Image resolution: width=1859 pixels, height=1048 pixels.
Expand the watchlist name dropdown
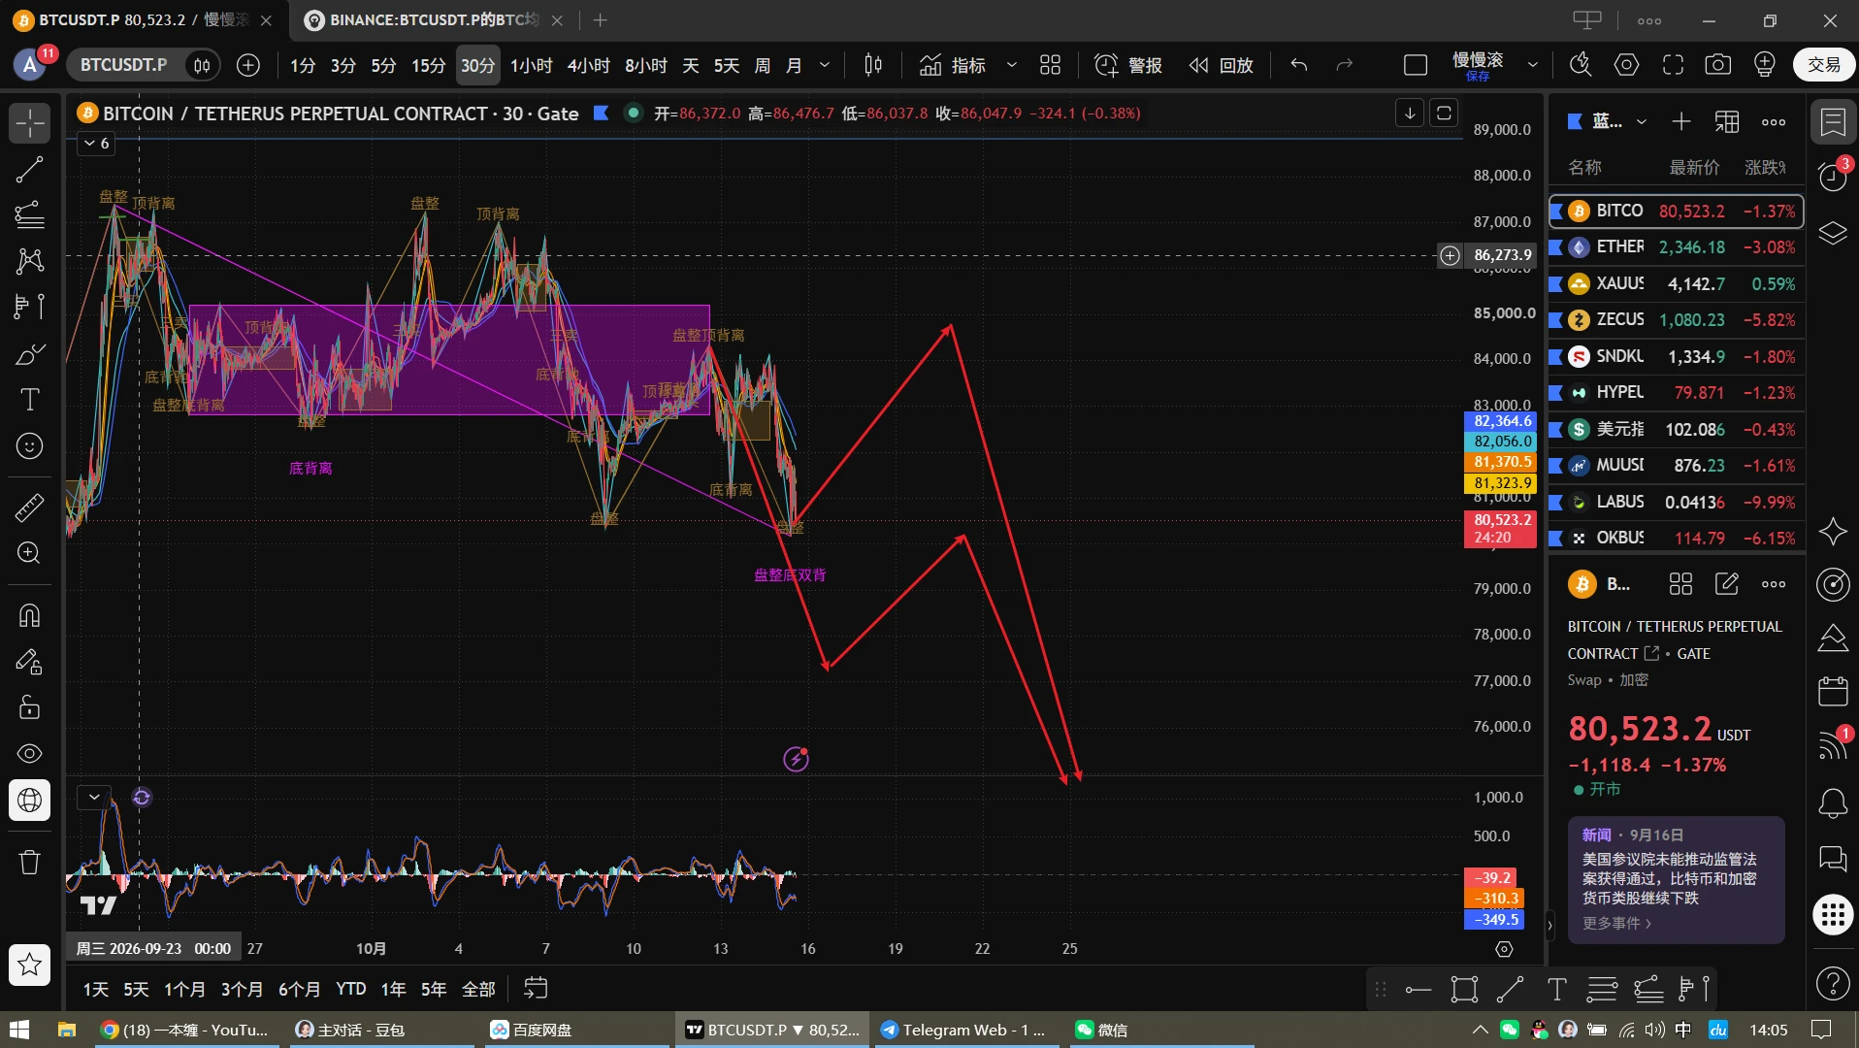[1642, 121]
